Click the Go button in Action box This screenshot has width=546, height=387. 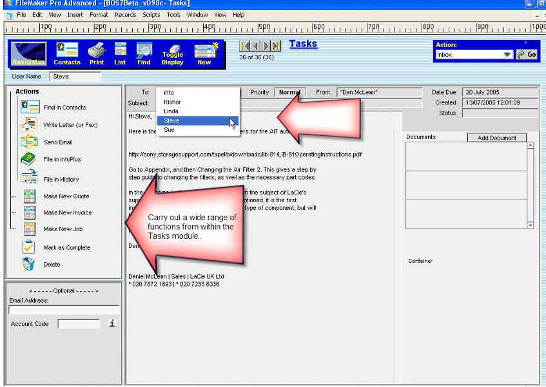click(x=527, y=54)
